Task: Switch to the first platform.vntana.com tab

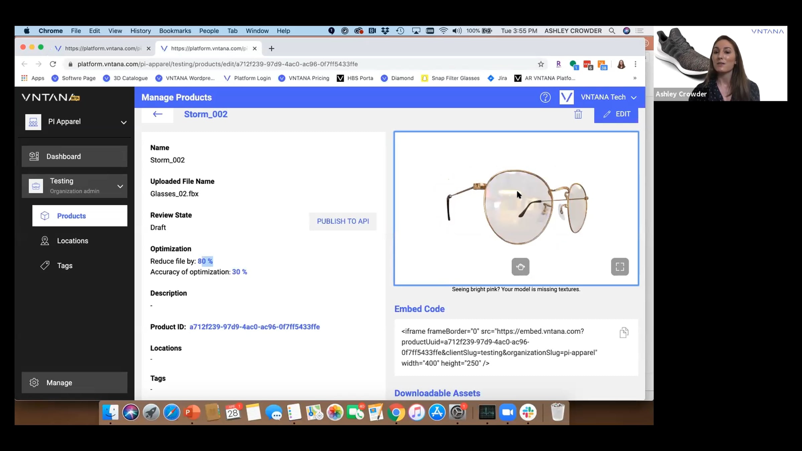Action: tap(102, 48)
